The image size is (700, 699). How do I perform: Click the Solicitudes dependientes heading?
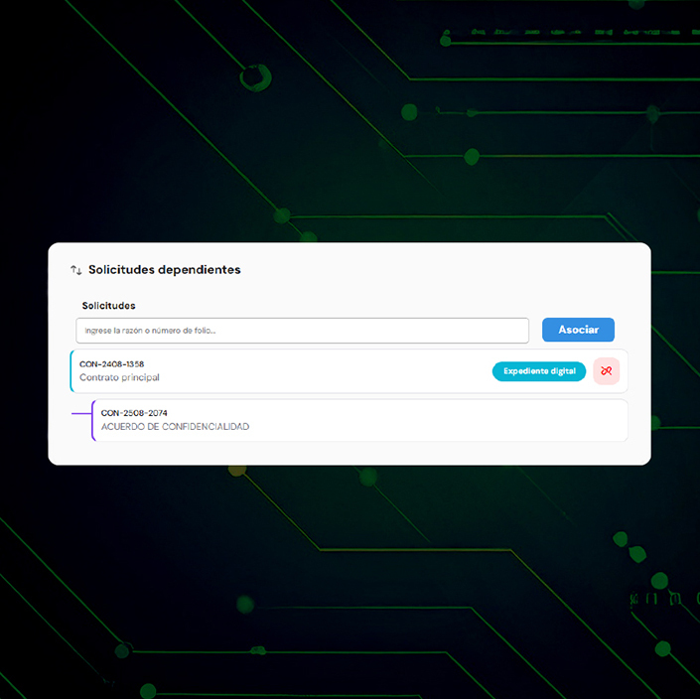click(164, 269)
